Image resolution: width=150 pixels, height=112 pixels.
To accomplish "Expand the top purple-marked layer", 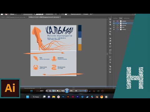I will (118, 21).
